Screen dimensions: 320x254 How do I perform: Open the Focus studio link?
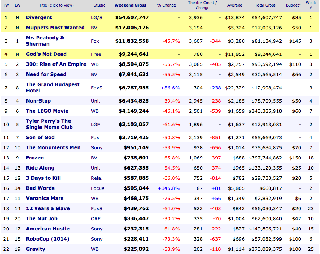(97, 188)
